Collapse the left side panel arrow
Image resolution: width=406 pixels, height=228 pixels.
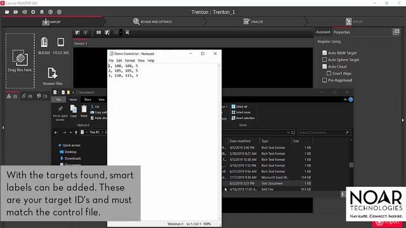3,128
